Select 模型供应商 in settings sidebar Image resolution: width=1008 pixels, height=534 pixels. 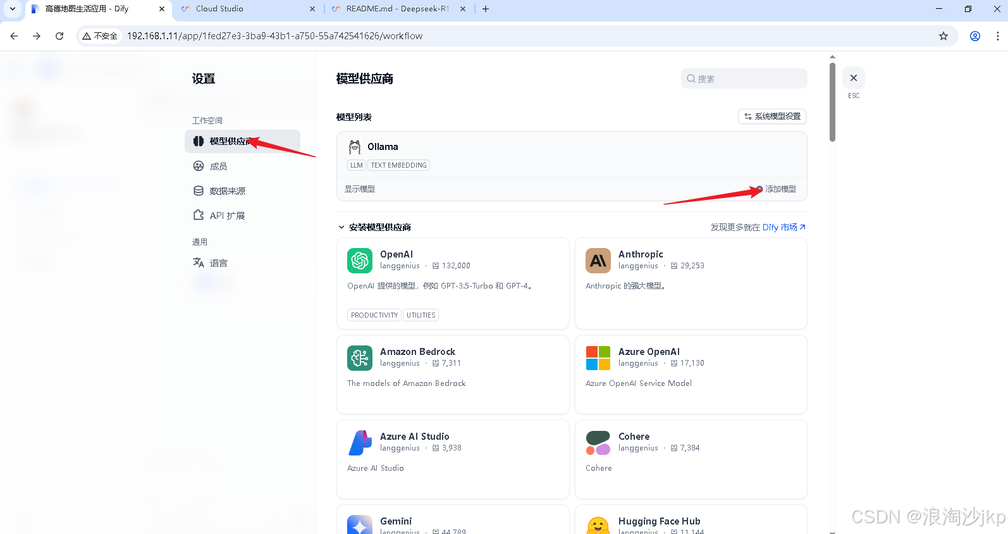[242, 141]
